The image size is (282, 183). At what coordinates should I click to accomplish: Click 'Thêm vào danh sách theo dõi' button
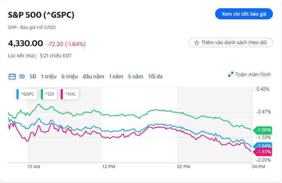pyautogui.click(x=230, y=42)
